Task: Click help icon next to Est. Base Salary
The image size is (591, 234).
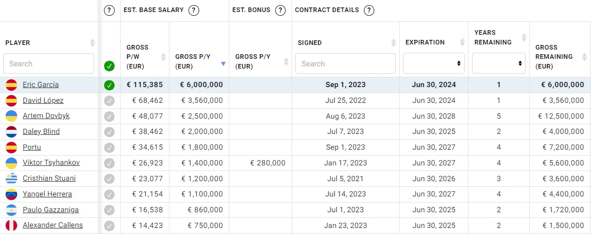Action: pyautogui.click(x=194, y=10)
